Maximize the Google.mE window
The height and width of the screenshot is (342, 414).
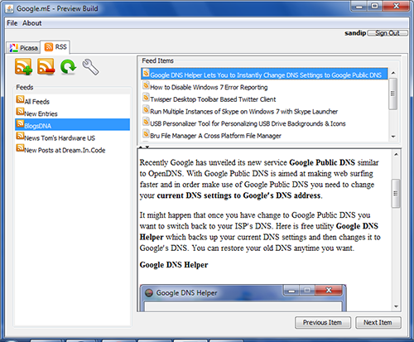(375, 6)
